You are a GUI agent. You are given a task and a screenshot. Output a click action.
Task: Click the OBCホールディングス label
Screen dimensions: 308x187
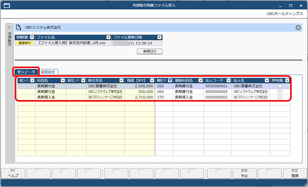point(285,14)
